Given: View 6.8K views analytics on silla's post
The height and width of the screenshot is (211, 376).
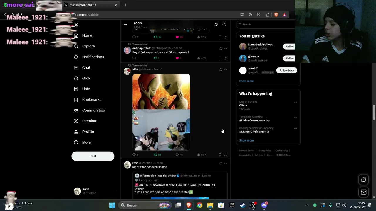Looking at the screenshot, I should point(202,155).
